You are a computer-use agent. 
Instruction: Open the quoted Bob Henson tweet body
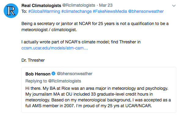(98, 97)
